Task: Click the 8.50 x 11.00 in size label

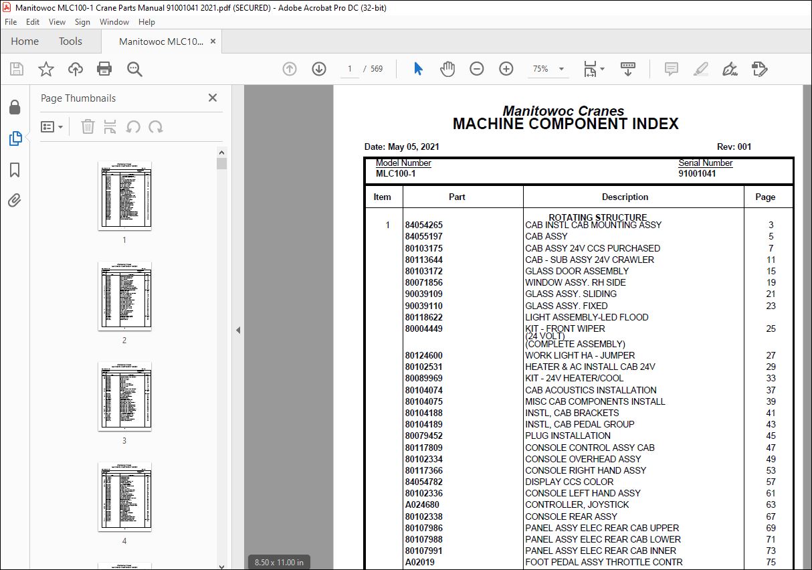Action: (x=279, y=562)
